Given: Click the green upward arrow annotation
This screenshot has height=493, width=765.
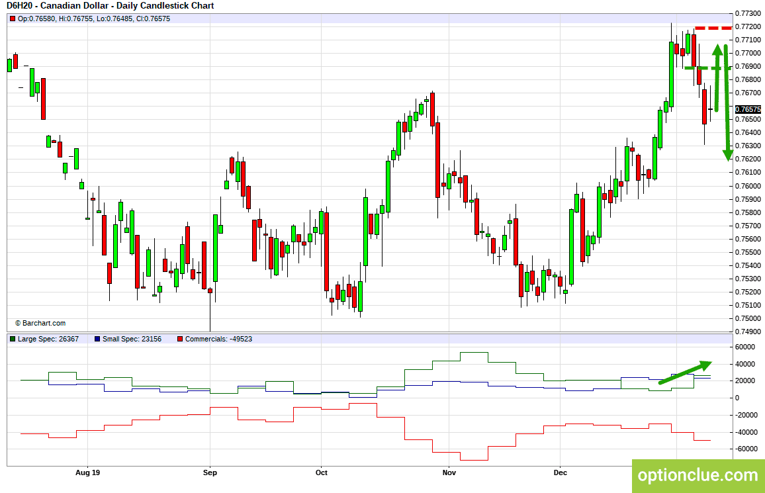Looking at the screenshot, I should [x=717, y=78].
